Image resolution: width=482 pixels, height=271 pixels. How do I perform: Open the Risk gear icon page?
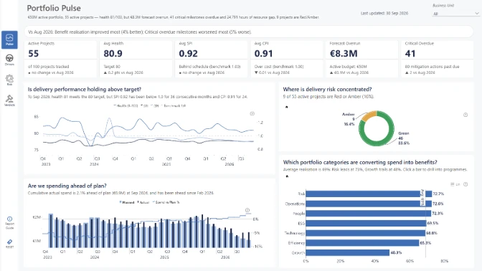(x=9, y=80)
